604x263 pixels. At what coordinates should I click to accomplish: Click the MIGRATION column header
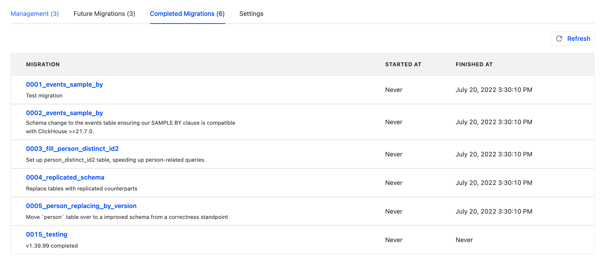(x=43, y=64)
